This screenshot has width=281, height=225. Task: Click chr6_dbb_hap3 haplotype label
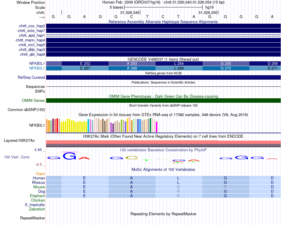pos(32,49)
